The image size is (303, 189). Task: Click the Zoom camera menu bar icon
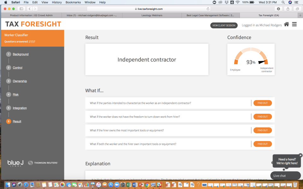214,2
